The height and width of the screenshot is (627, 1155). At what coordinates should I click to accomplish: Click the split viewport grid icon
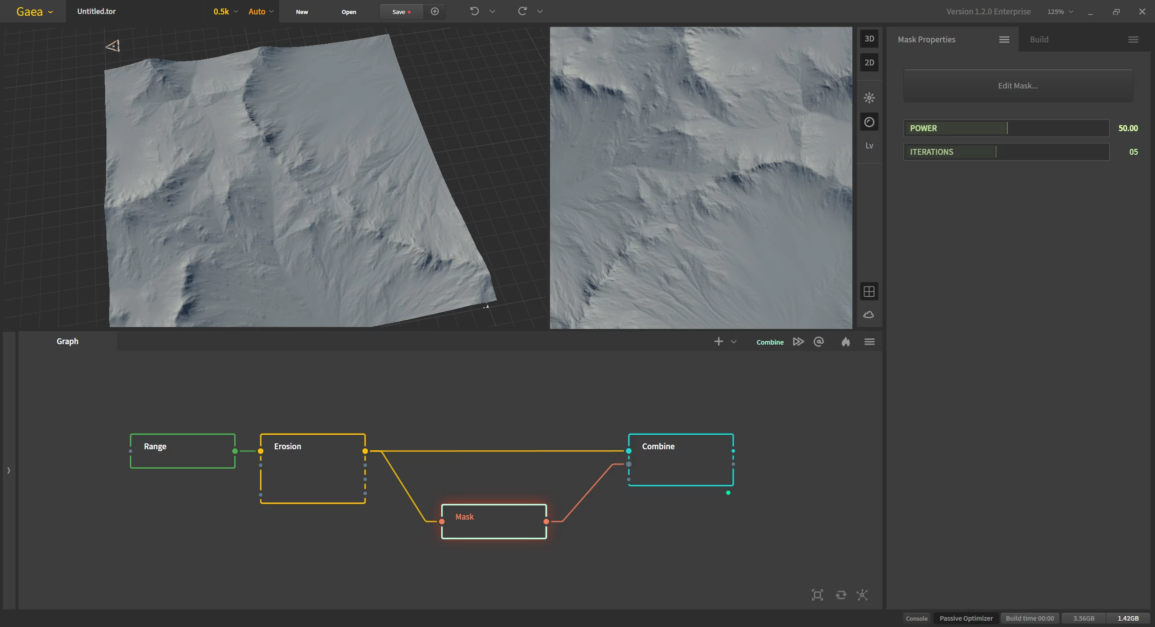click(x=869, y=291)
